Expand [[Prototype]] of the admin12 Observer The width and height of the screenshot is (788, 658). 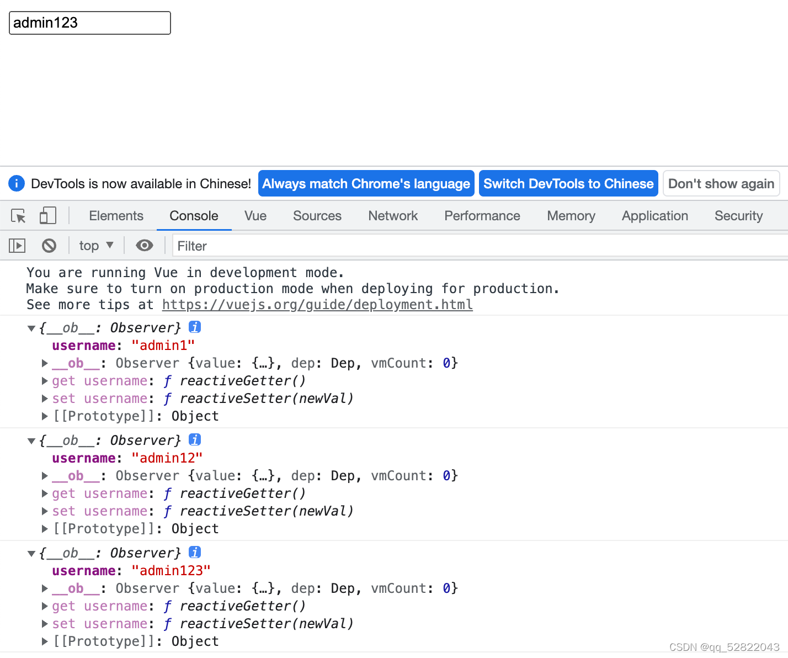point(44,528)
